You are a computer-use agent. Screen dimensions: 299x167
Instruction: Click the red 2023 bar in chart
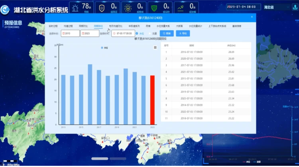[x=152, y=99]
